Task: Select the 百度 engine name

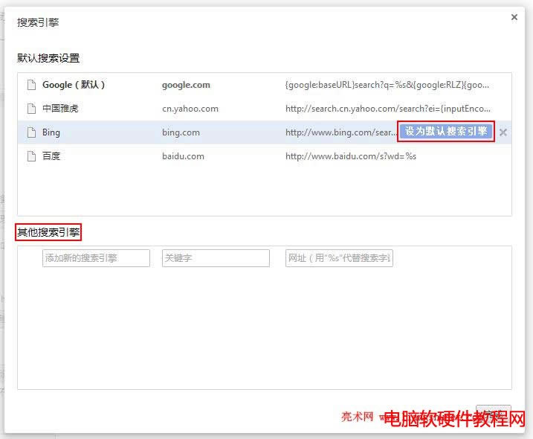Action: pos(51,156)
